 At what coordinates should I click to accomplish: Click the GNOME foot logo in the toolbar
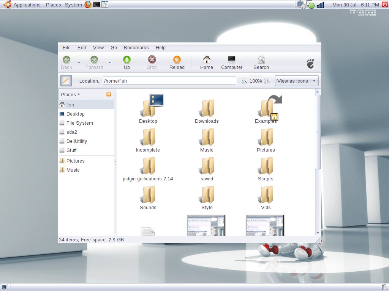310,63
